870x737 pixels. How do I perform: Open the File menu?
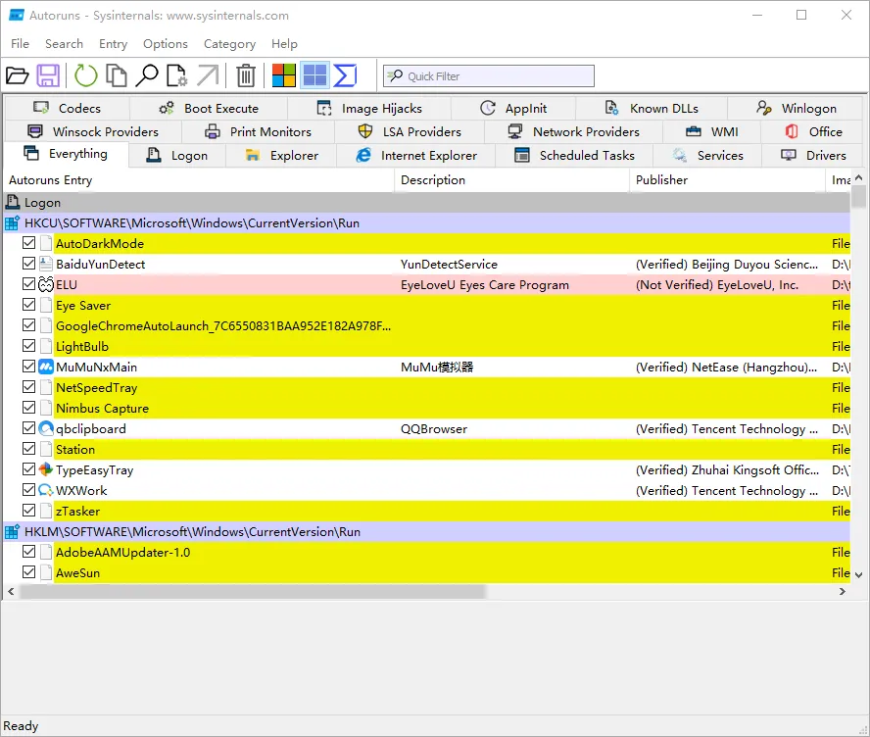(x=20, y=44)
